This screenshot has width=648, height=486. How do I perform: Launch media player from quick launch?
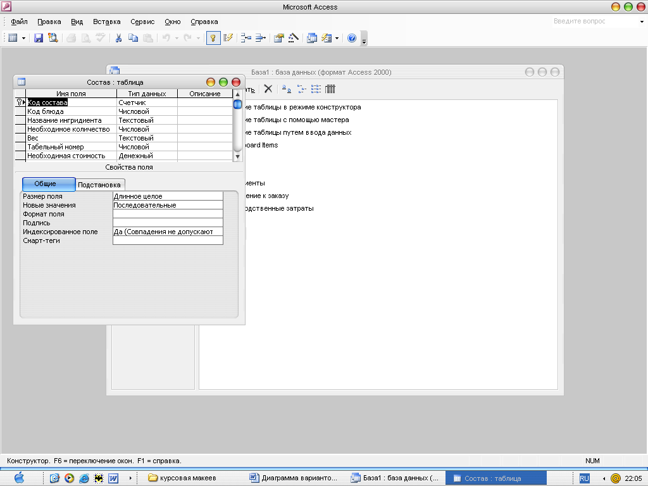point(69,478)
